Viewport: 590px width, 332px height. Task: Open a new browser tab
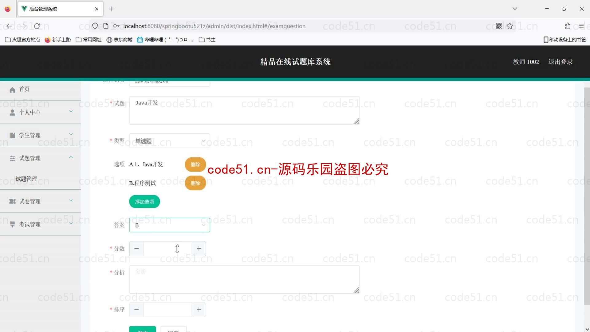[111, 9]
